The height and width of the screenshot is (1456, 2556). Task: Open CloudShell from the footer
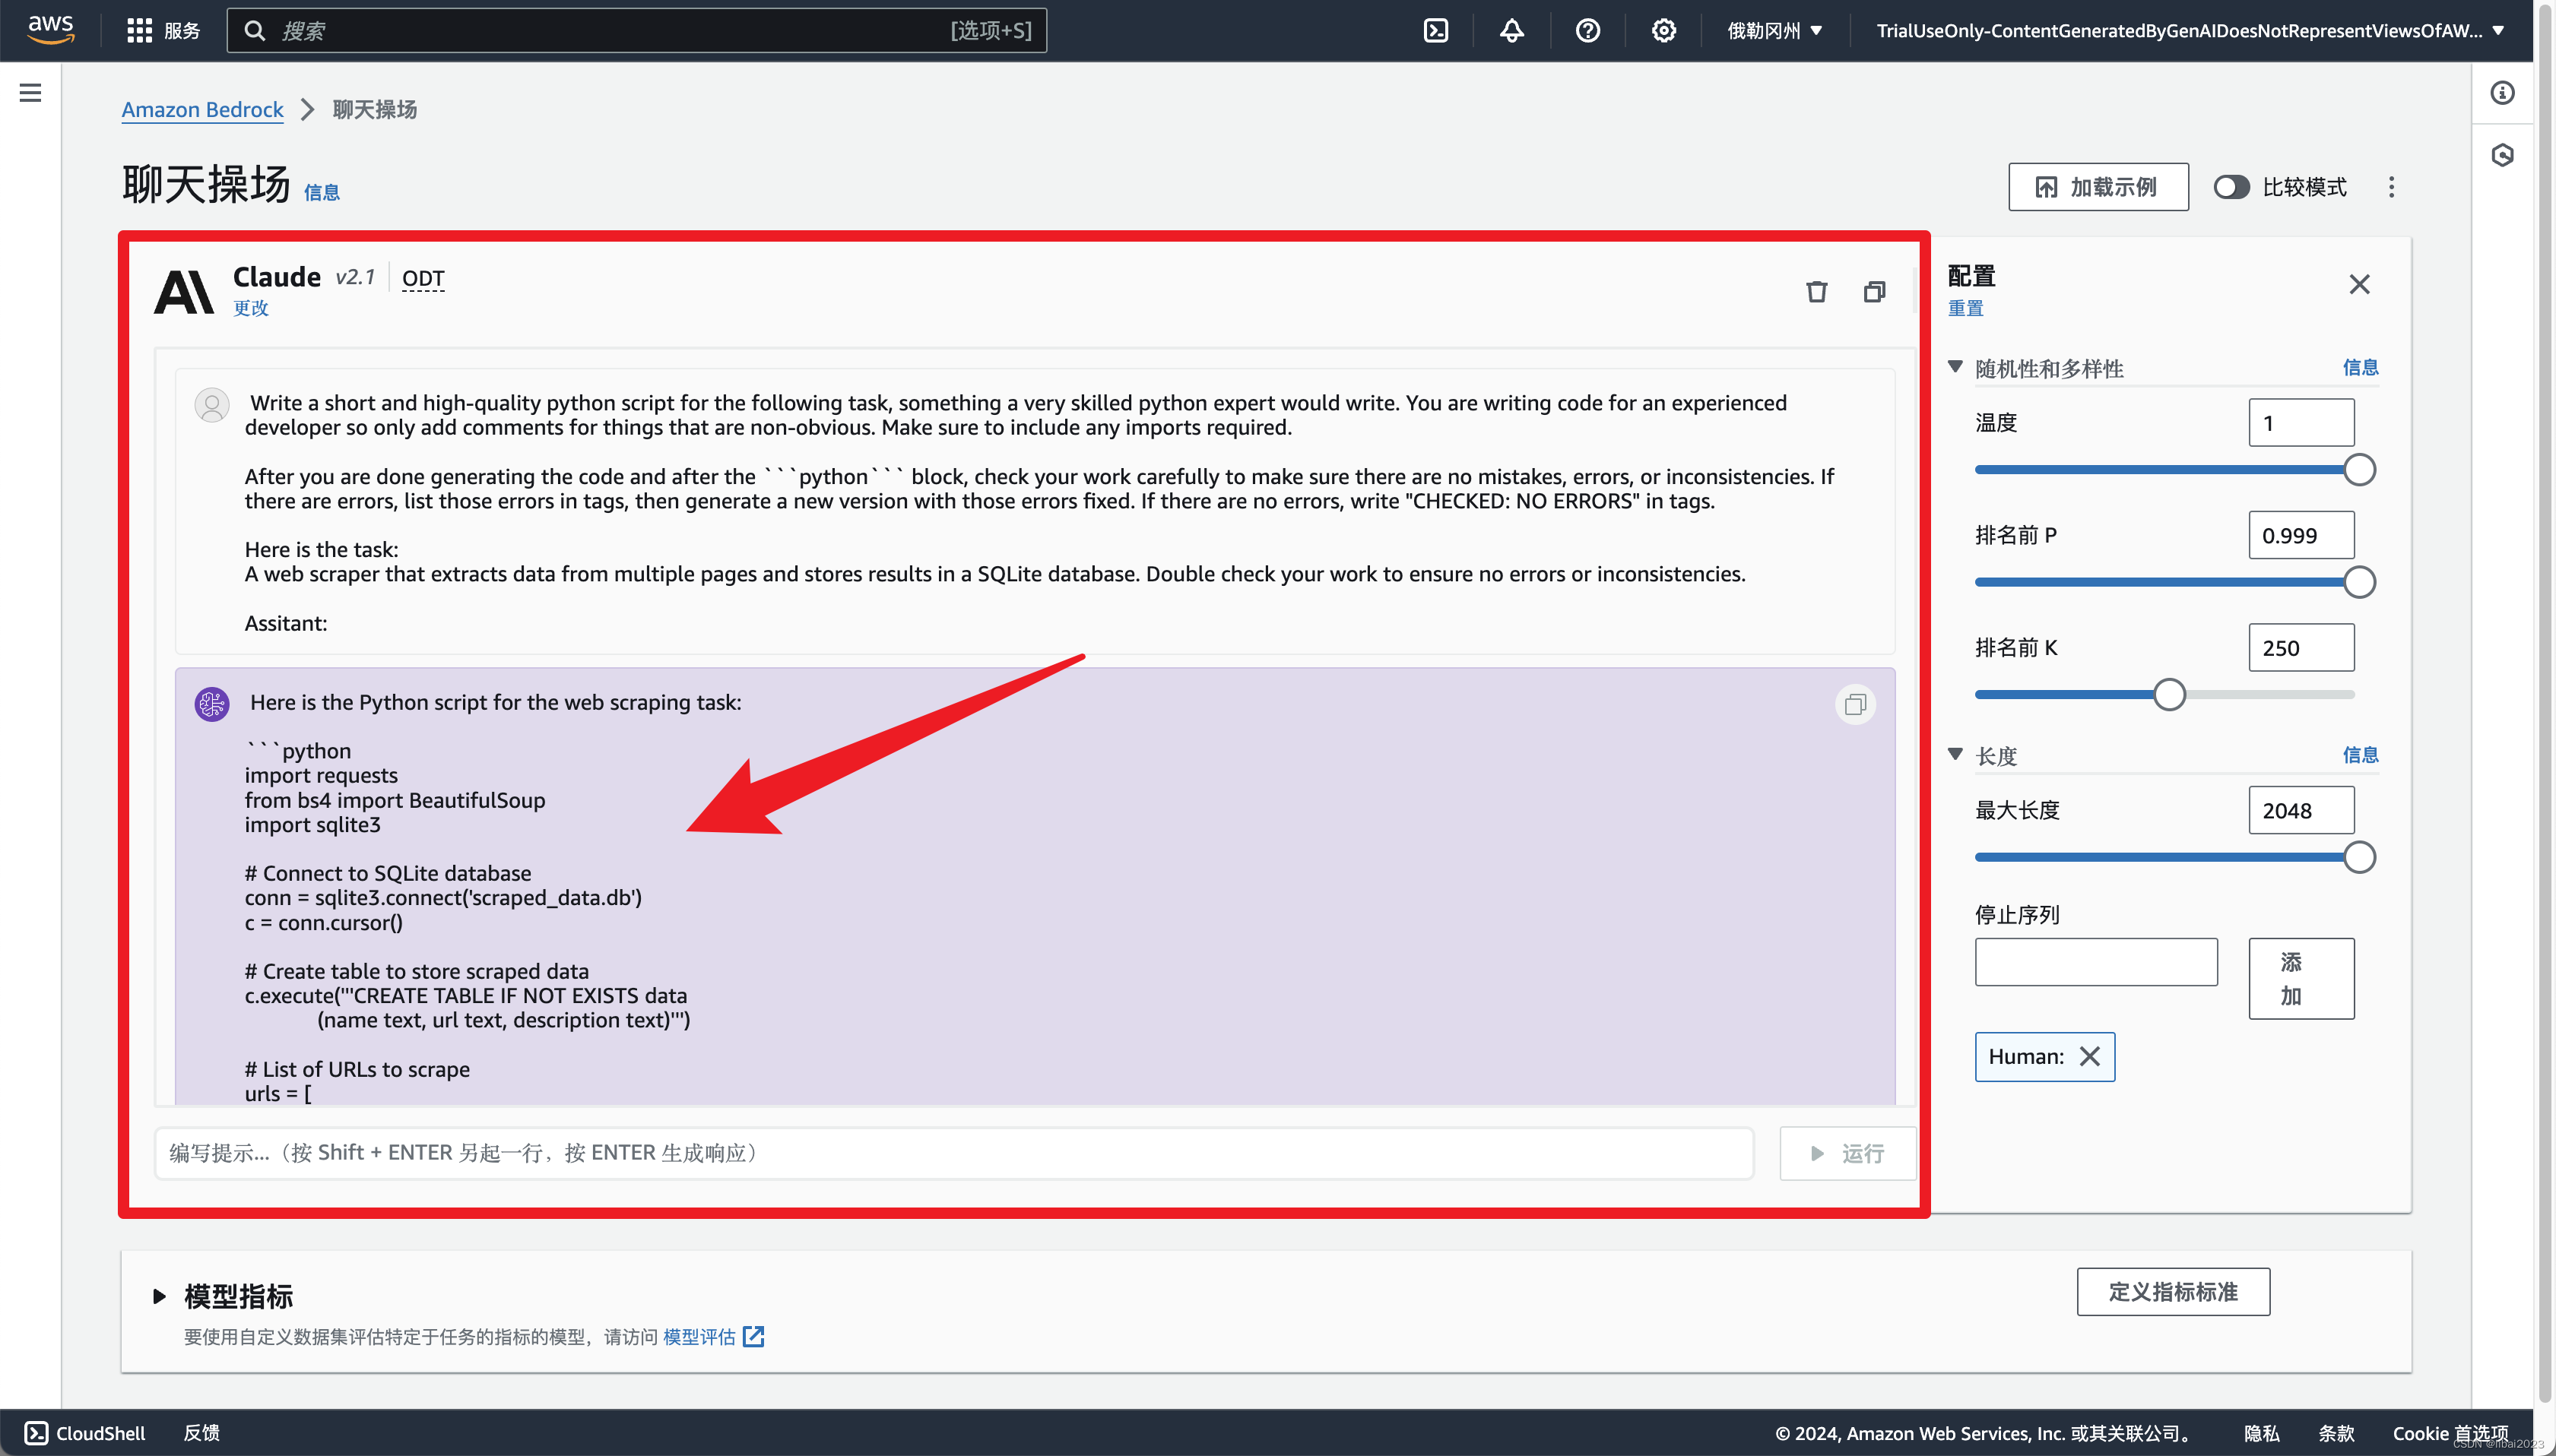pos(86,1433)
